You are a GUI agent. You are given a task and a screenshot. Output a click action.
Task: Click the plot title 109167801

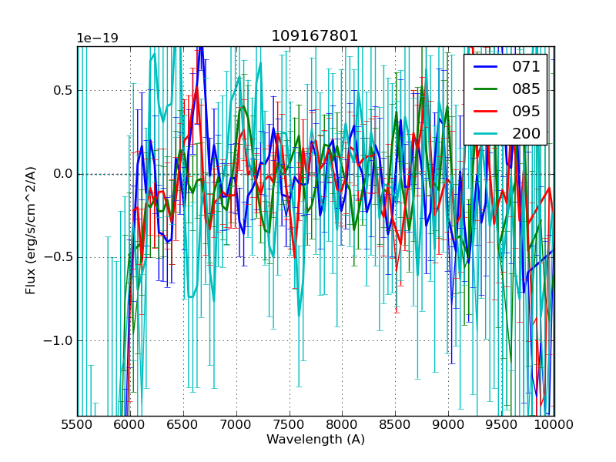(x=315, y=36)
